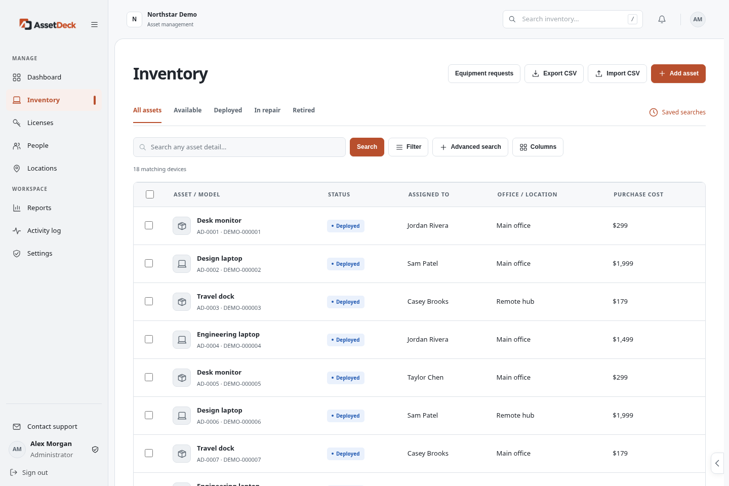The width and height of the screenshot is (729, 486).
Task: Select the Engineering laptop AD-0004 checkbox
Action: point(149,339)
